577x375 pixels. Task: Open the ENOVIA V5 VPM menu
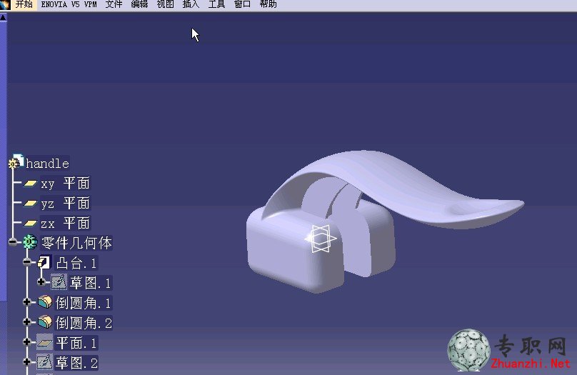69,4
